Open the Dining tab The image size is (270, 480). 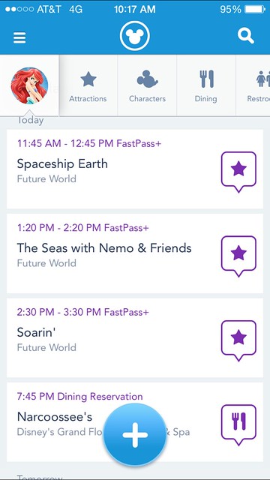(x=206, y=85)
